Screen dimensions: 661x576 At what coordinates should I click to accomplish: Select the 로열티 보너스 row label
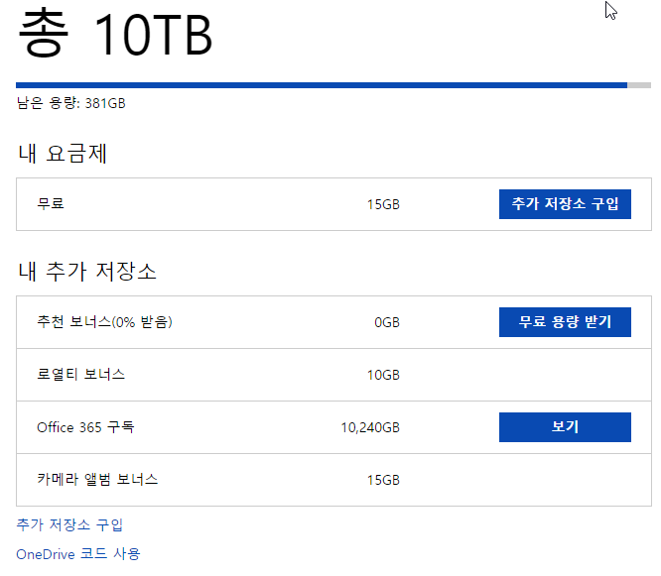(81, 375)
